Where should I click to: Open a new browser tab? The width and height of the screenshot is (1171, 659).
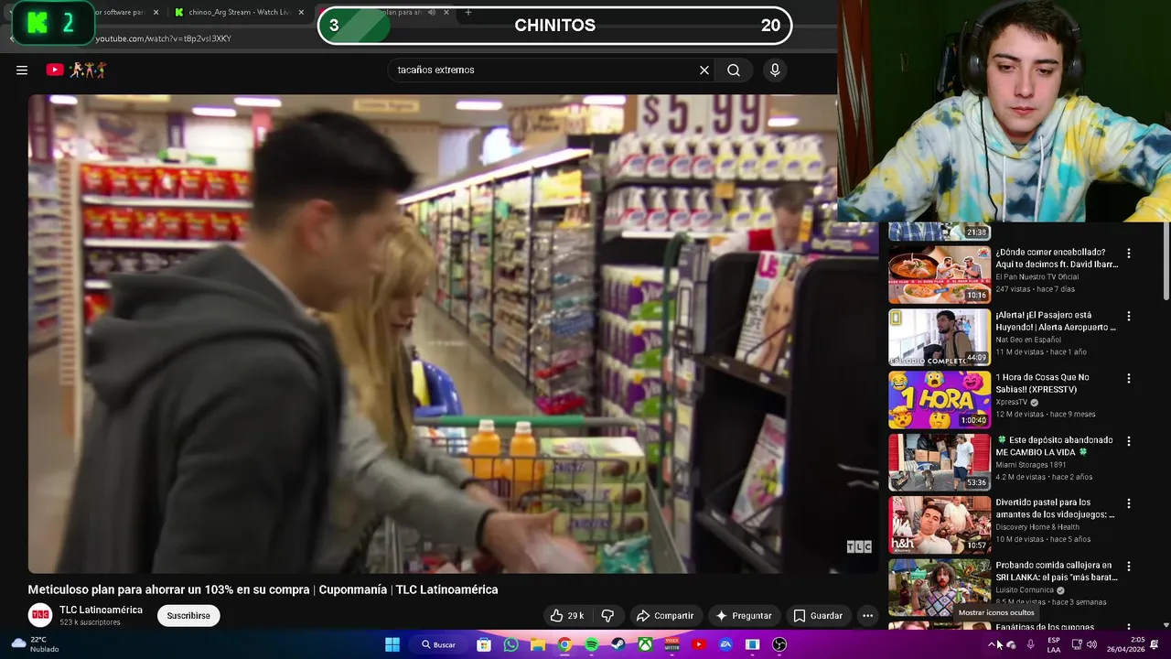click(468, 12)
